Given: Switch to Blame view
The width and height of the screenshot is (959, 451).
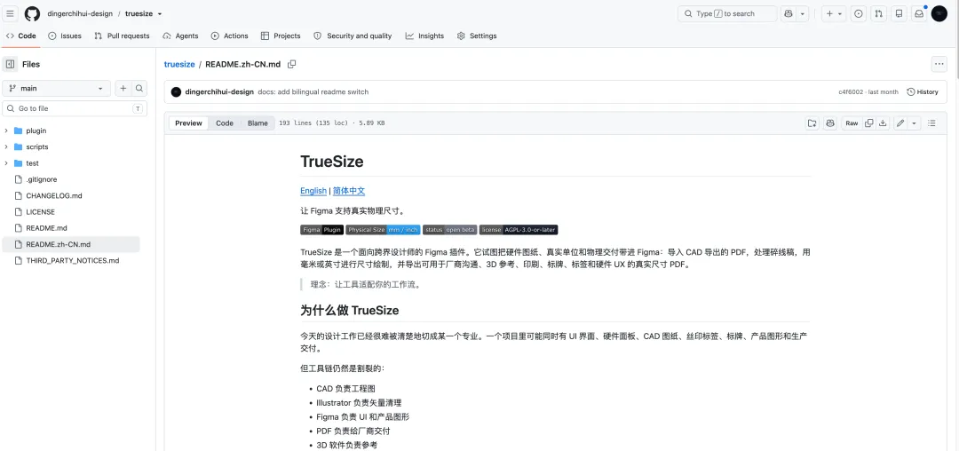Looking at the screenshot, I should point(258,123).
